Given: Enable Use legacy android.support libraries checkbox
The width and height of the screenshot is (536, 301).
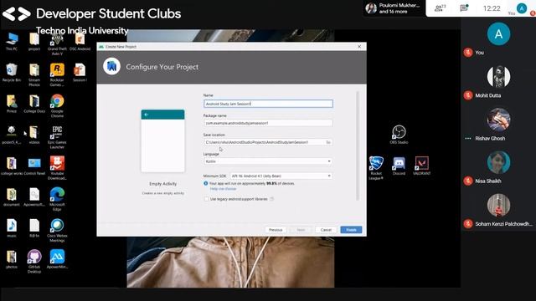Looking at the screenshot, I should coord(207,199).
